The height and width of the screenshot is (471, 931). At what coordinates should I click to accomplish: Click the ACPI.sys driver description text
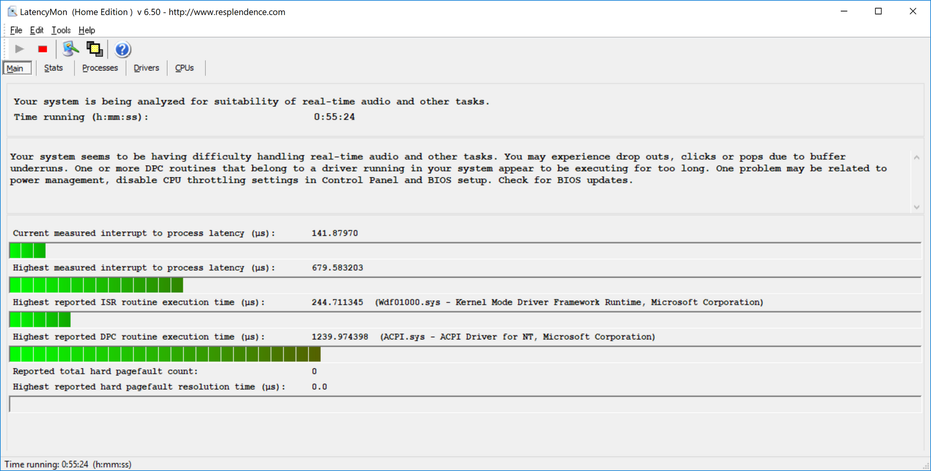click(x=518, y=337)
